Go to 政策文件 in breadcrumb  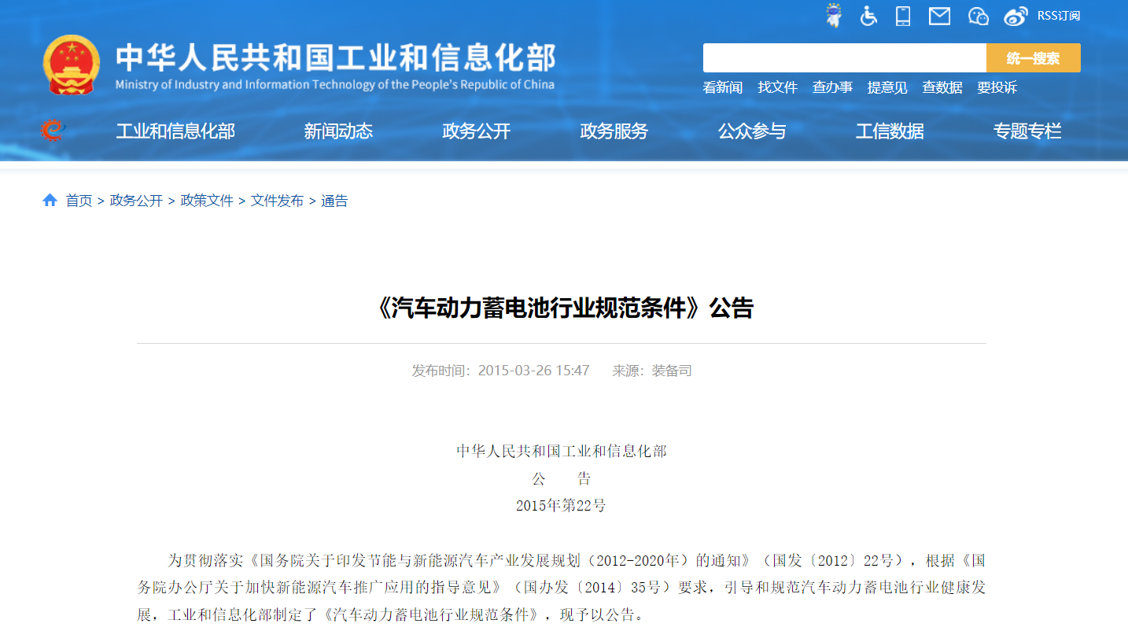pyautogui.click(x=207, y=201)
